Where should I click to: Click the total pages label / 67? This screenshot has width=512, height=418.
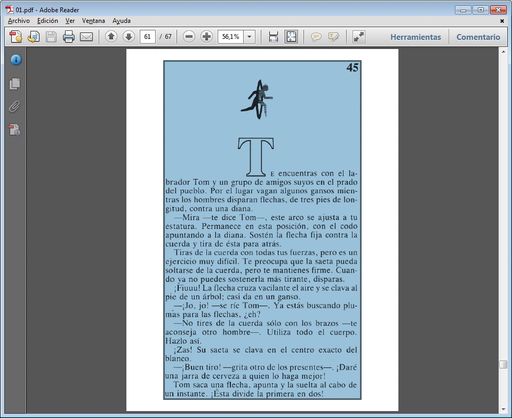pyautogui.click(x=166, y=37)
